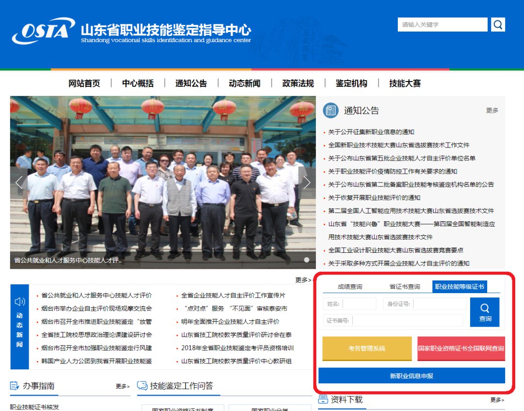Open 网站首页 navigation menu item
This screenshot has width=524, height=411.
point(84,83)
